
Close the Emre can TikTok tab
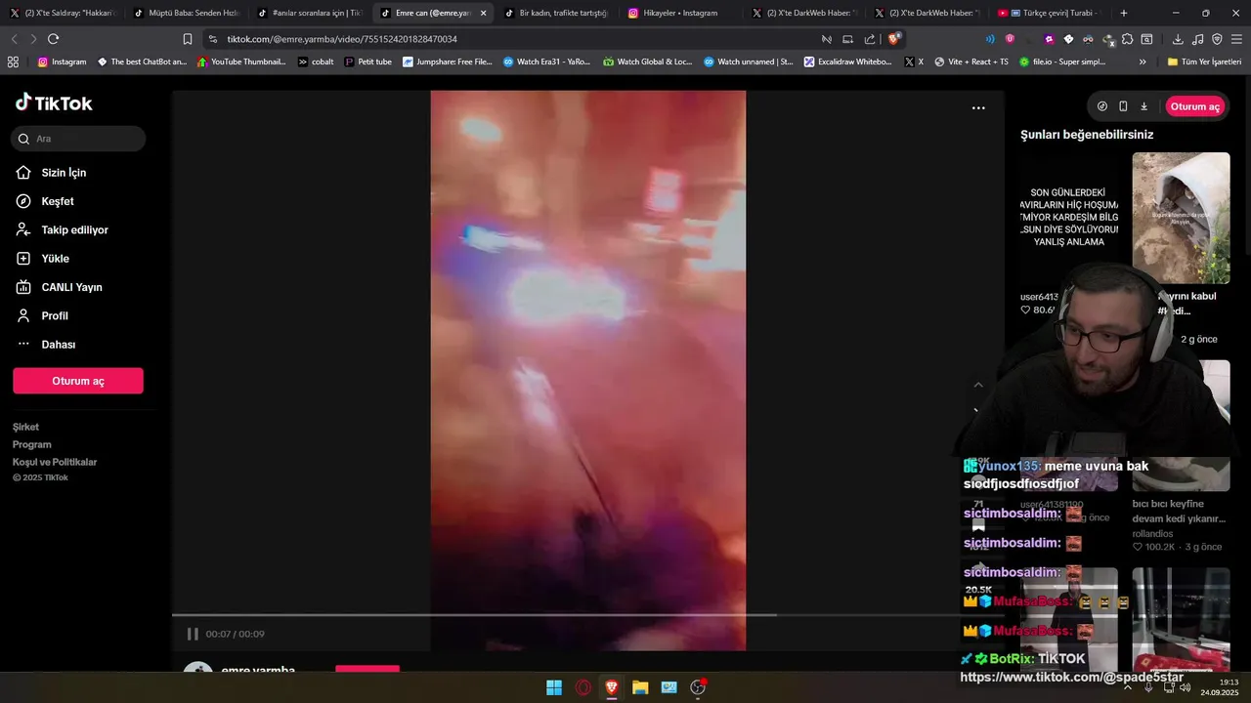click(483, 13)
